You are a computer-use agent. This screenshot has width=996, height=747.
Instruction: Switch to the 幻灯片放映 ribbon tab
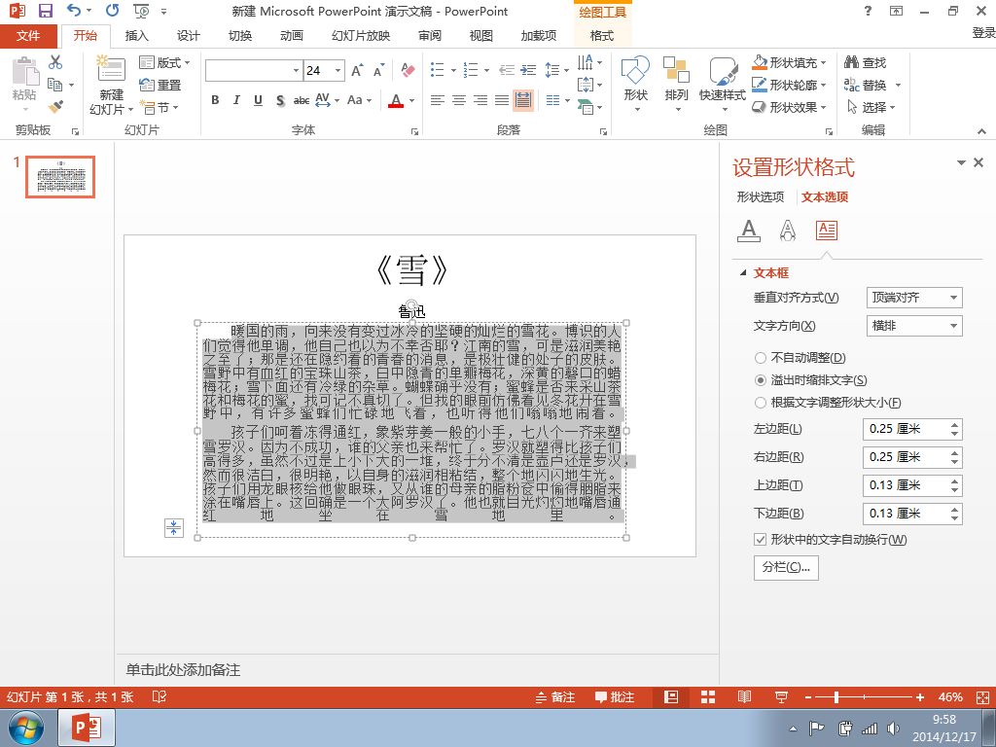coord(360,36)
